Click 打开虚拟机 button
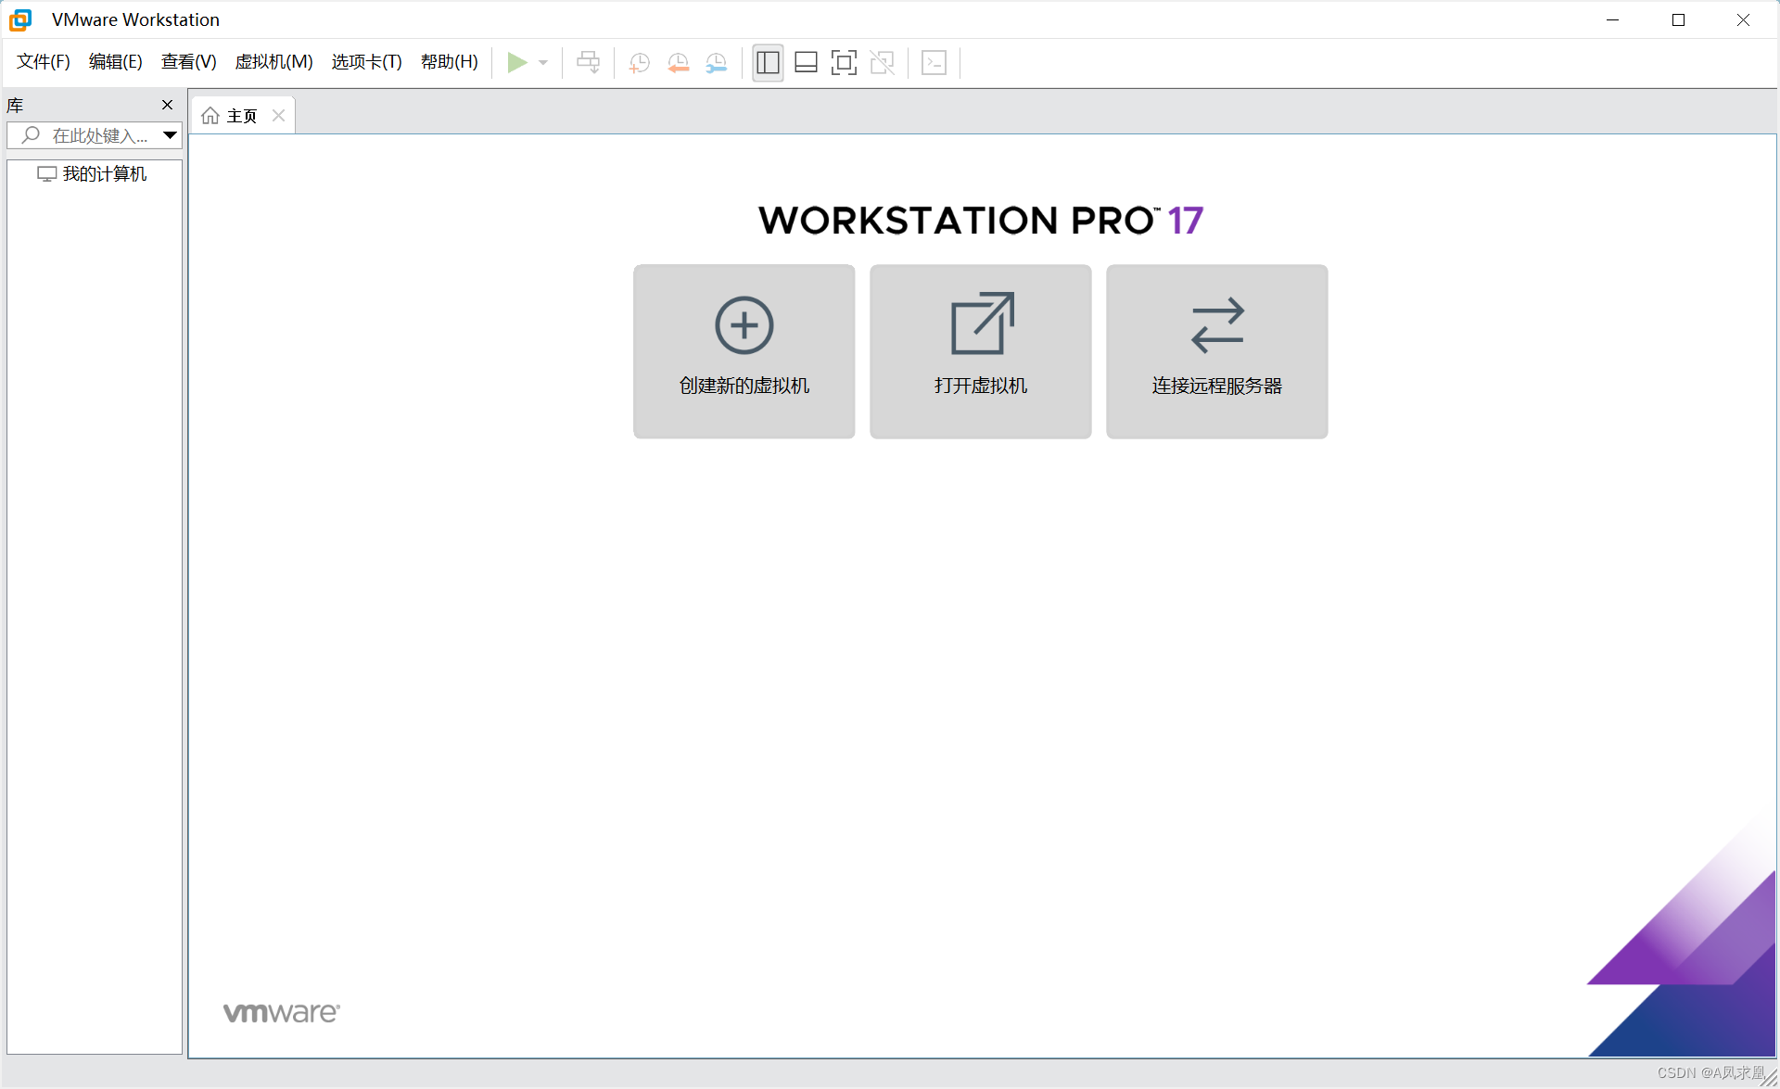 tap(980, 351)
